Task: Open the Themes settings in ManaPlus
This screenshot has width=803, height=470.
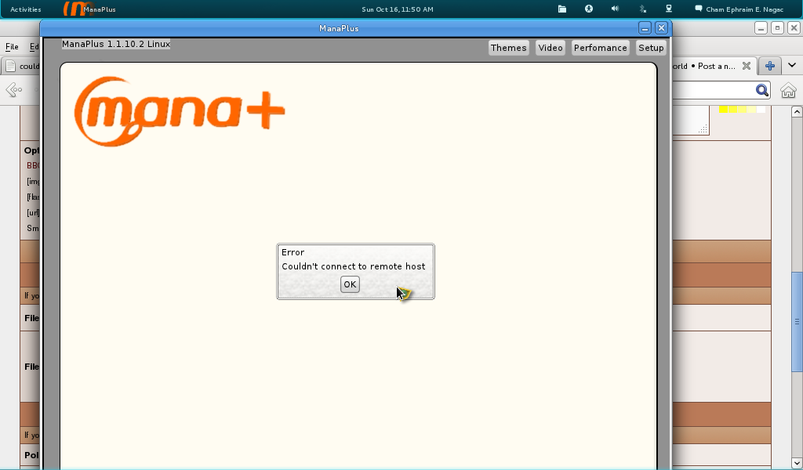Action: click(508, 48)
